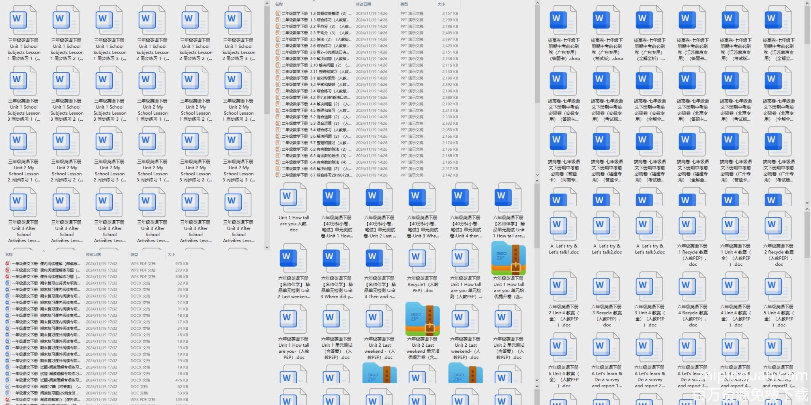Click the 名称 header of the 一年级语文 list
Image resolution: width=811 pixels, height=405 pixels.
coord(9,254)
